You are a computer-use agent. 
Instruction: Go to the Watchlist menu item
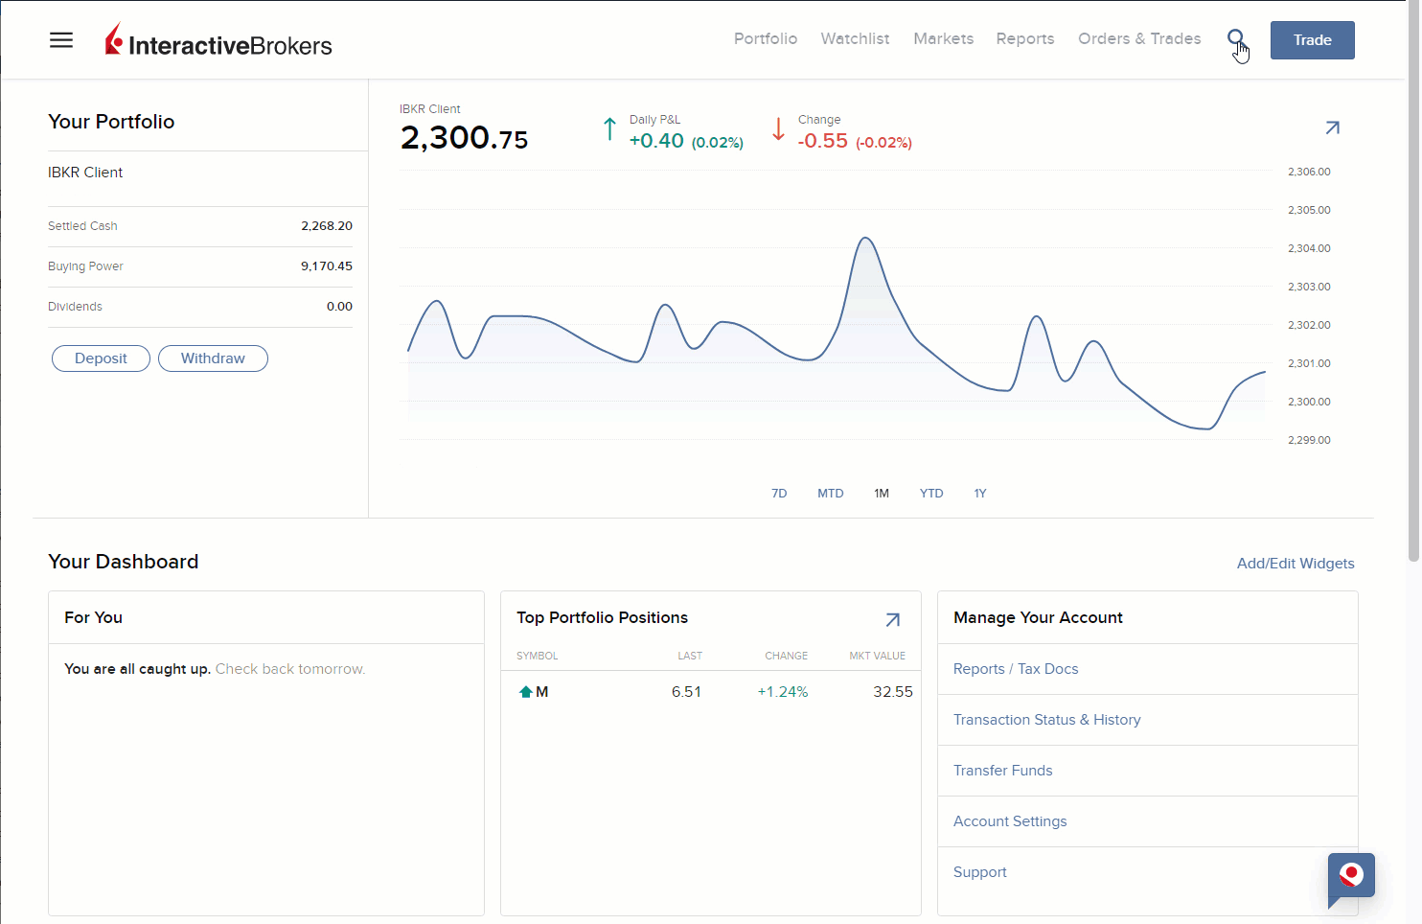pyautogui.click(x=855, y=39)
